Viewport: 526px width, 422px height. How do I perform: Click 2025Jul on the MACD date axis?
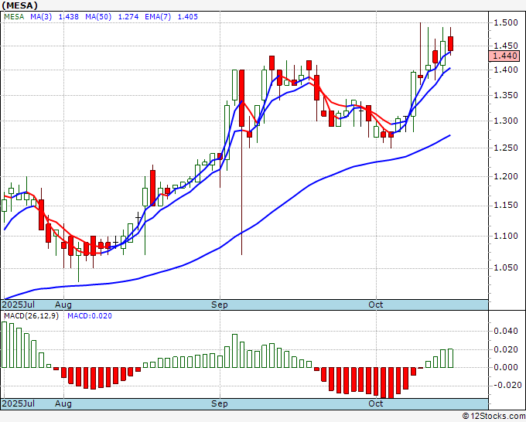(18, 403)
